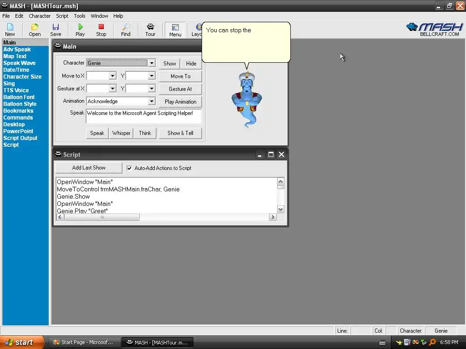
Task: Click the MASH Bellcraft.com logo
Action: click(x=435, y=30)
